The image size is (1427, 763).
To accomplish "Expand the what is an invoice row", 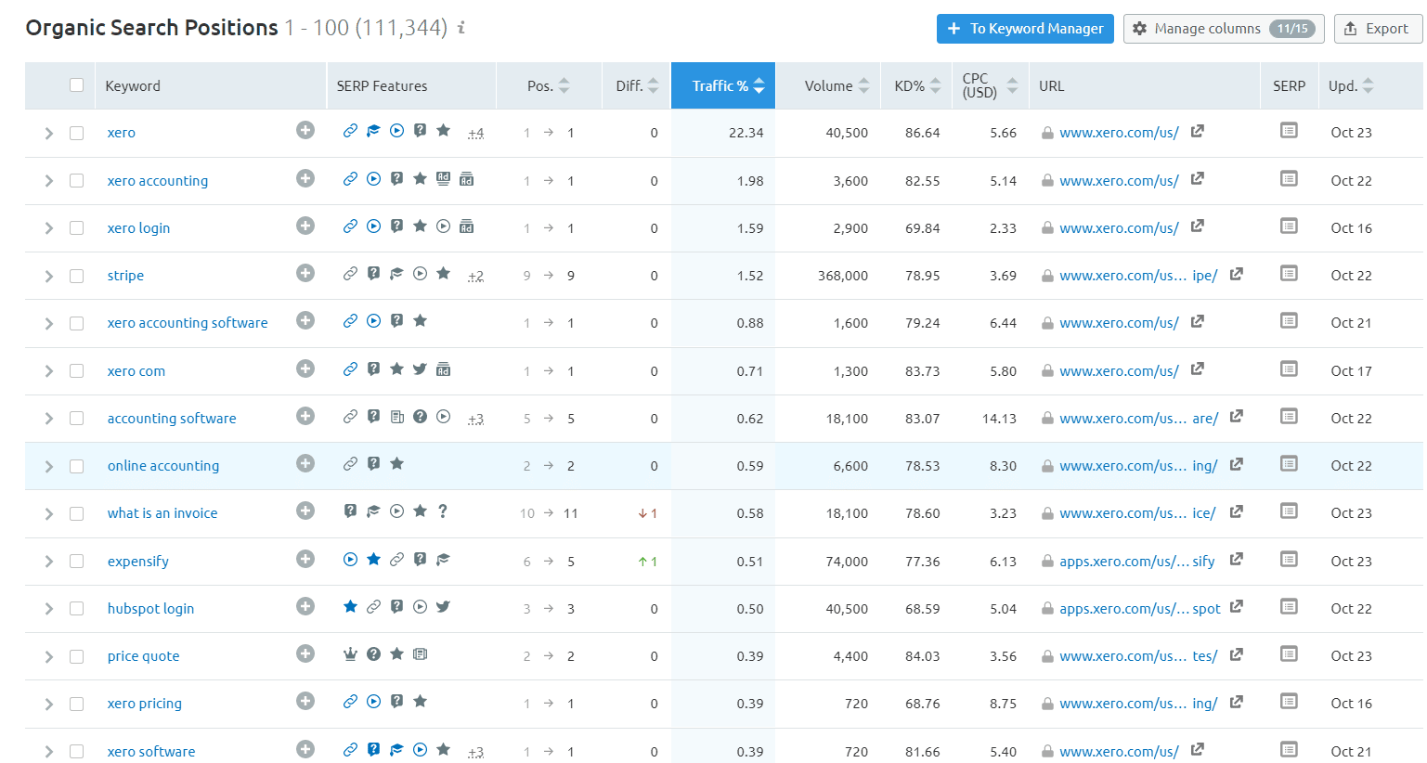I will pyautogui.click(x=48, y=514).
